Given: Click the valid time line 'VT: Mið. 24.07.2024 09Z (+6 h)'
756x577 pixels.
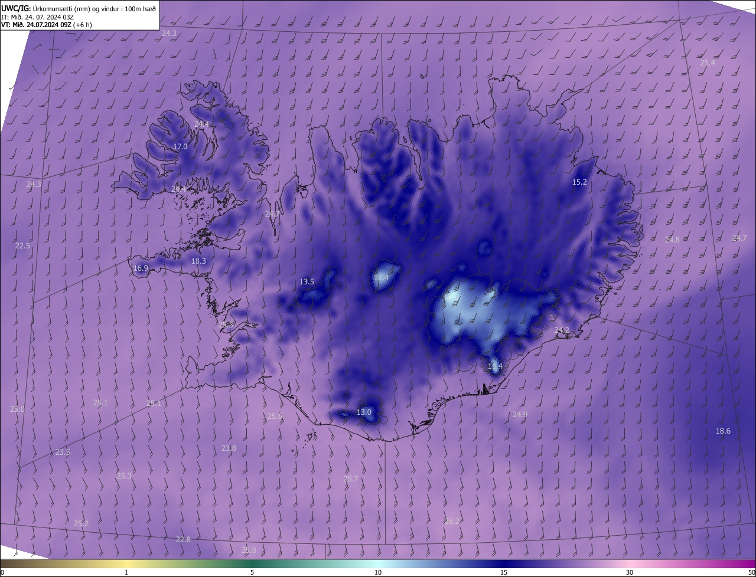Looking at the screenshot, I should click(47, 25).
